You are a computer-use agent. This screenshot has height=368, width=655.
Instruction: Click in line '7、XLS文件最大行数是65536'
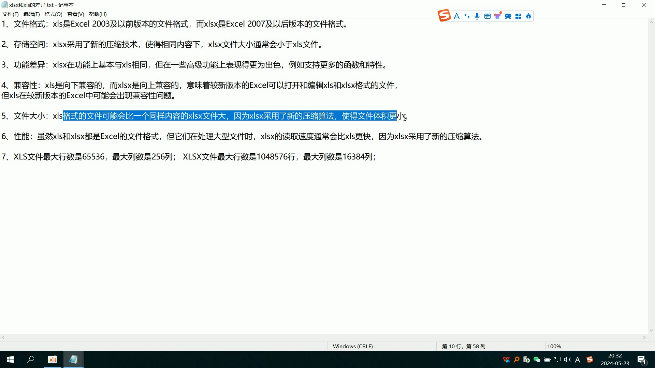(x=189, y=157)
